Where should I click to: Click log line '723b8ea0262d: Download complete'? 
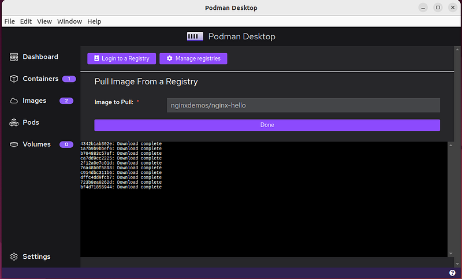click(x=121, y=182)
